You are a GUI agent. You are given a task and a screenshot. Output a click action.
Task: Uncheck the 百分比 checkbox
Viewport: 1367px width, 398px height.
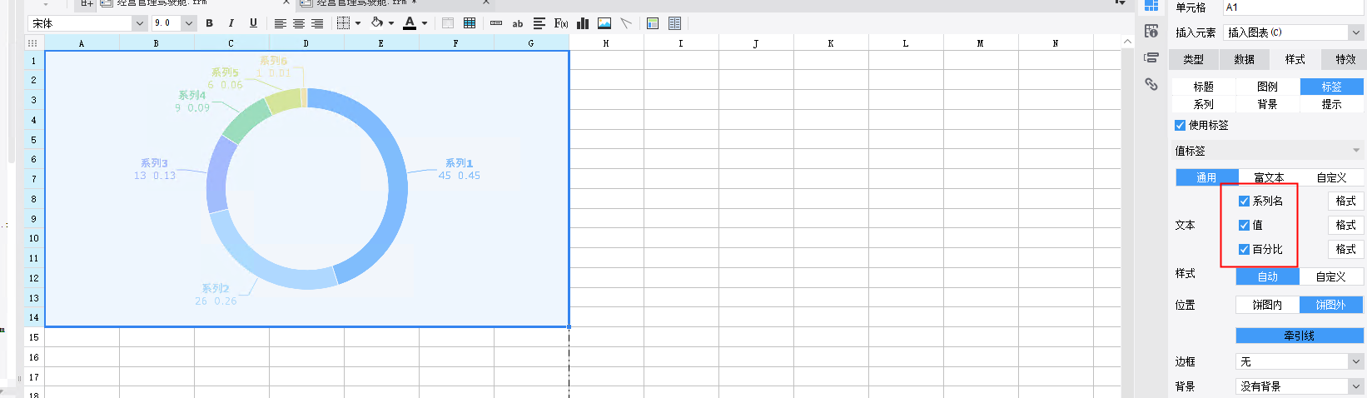pyautogui.click(x=1244, y=250)
